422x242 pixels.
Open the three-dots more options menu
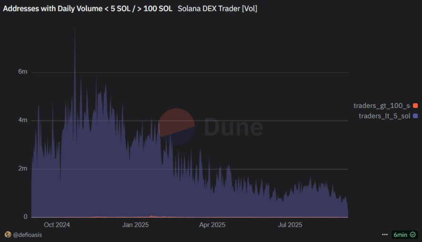click(x=385, y=235)
